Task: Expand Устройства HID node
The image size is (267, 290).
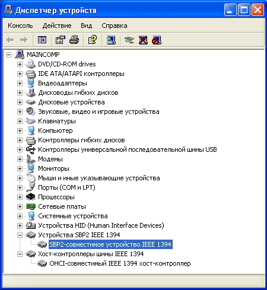Action: click(x=20, y=225)
